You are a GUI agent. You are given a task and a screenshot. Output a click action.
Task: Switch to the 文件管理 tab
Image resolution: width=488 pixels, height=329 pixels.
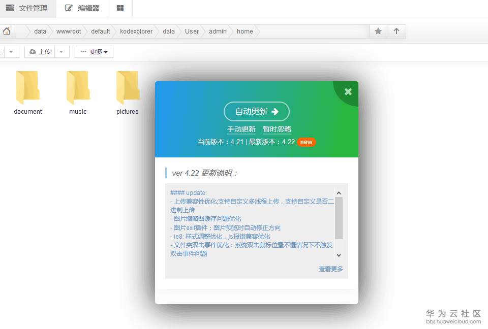coord(28,8)
